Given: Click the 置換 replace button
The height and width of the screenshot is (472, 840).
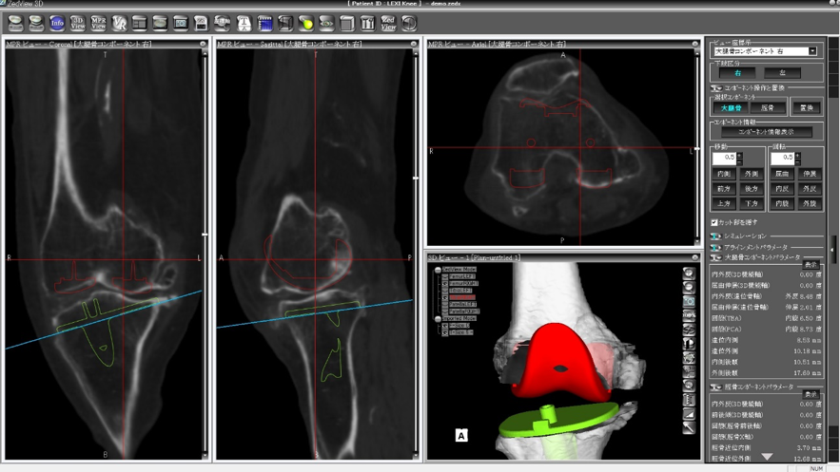Looking at the screenshot, I should tap(807, 108).
